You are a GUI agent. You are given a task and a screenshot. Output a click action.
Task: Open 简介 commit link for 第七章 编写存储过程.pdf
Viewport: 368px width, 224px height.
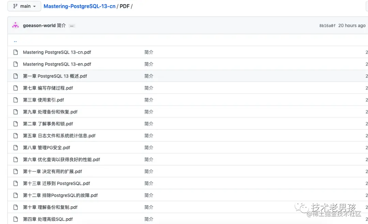[149, 88]
